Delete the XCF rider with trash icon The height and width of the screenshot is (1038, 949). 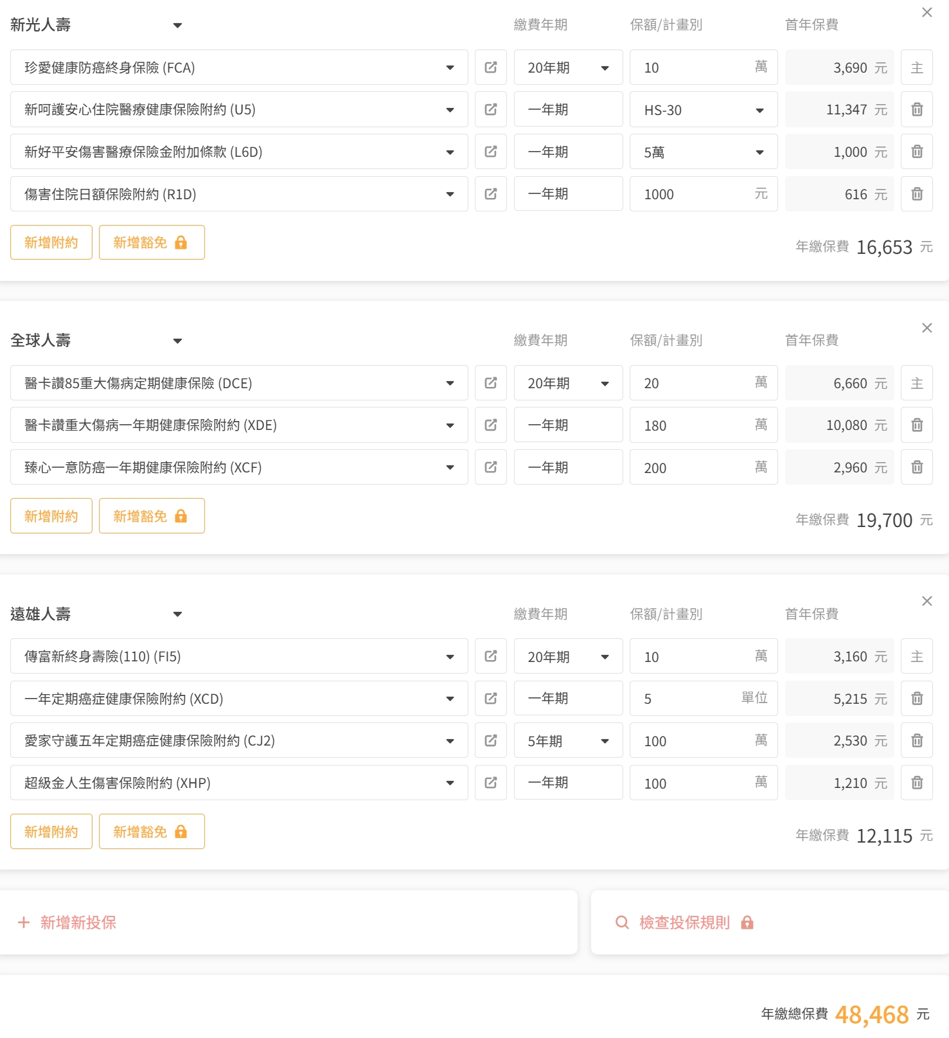pos(917,467)
